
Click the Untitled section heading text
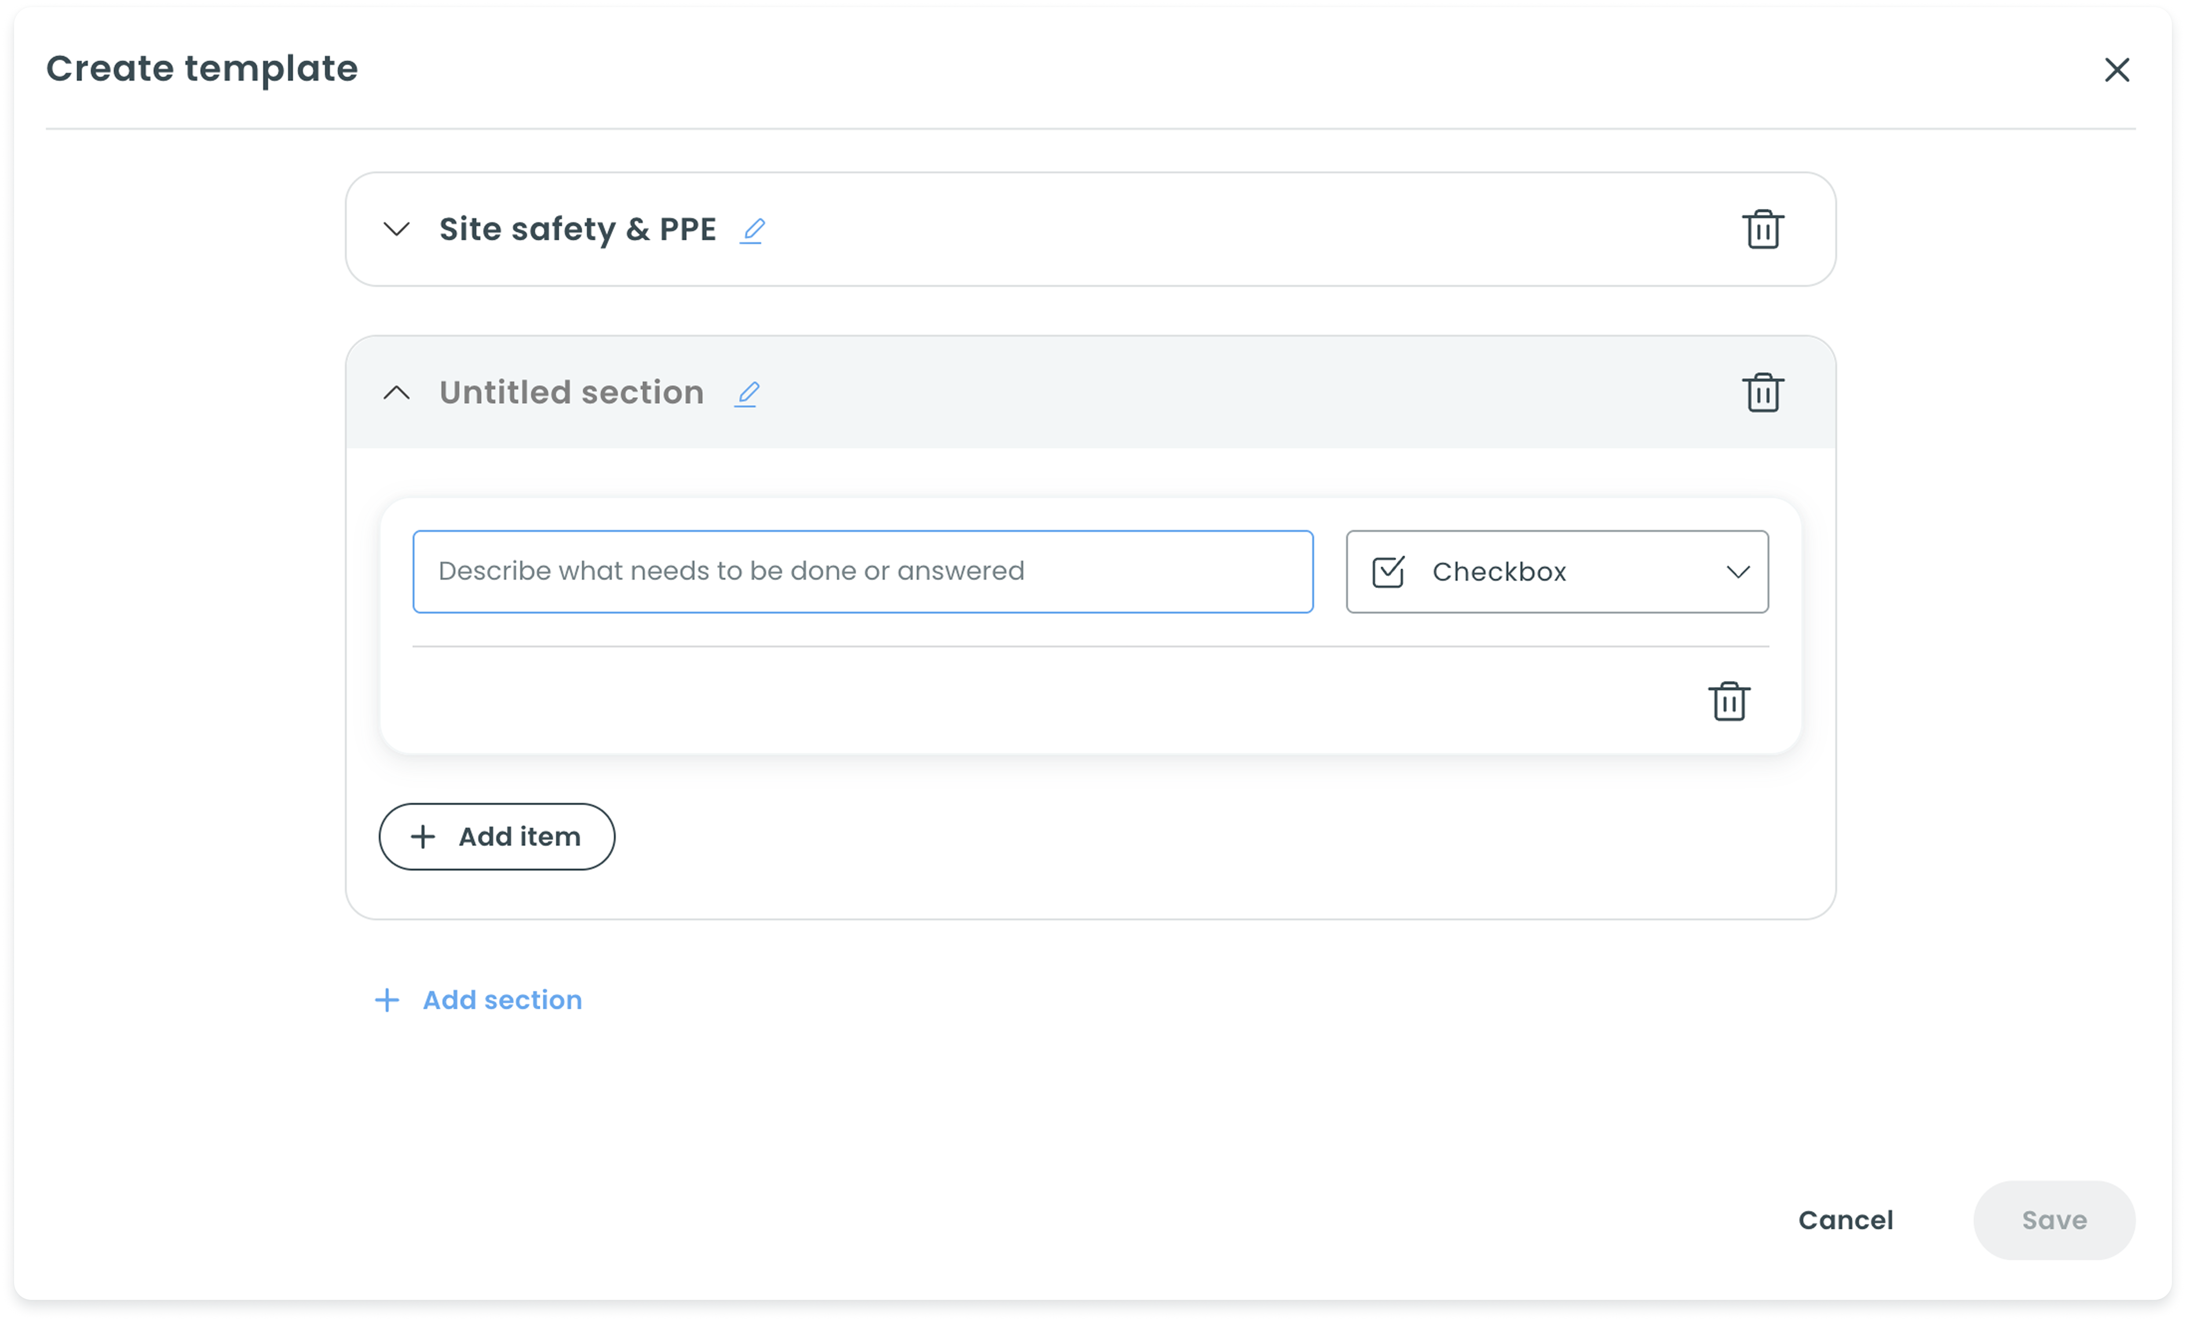(571, 393)
